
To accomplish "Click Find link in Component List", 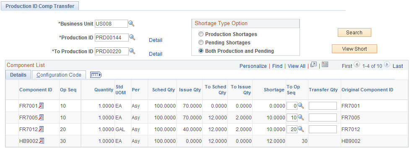I will [x=277, y=66].
